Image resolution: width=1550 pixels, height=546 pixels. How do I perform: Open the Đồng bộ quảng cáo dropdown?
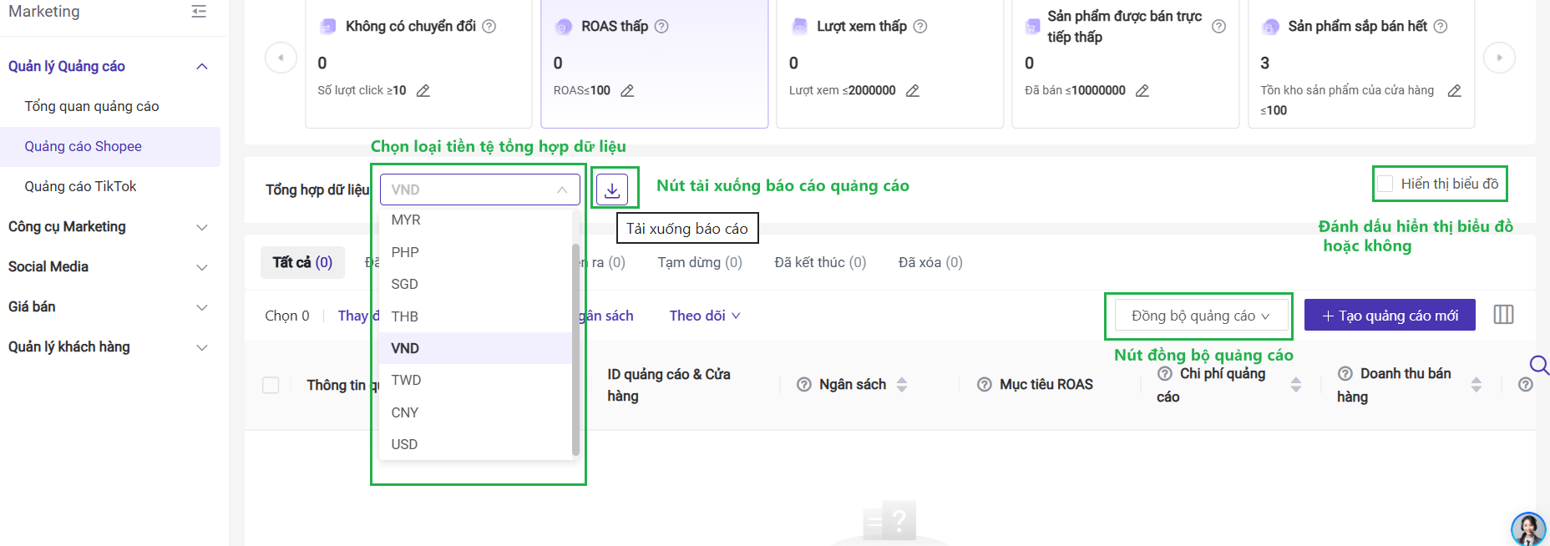(1200, 316)
